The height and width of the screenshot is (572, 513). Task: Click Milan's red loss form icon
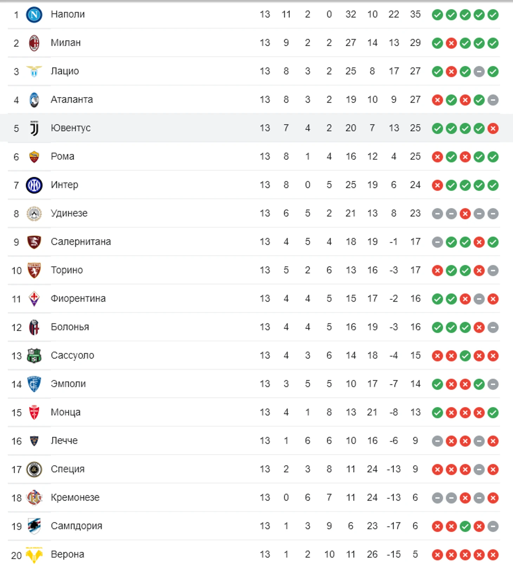click(451, 43)
